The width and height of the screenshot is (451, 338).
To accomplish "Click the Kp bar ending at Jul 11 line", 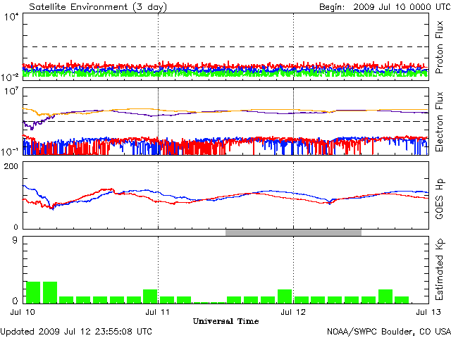I will (x=150, y=296).
